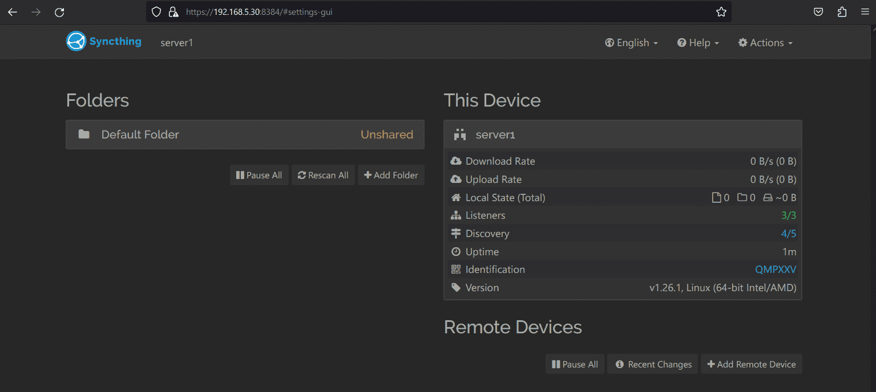Click the Upload Rate value
This screenshot has width=876, height=392.
[773, 179]
